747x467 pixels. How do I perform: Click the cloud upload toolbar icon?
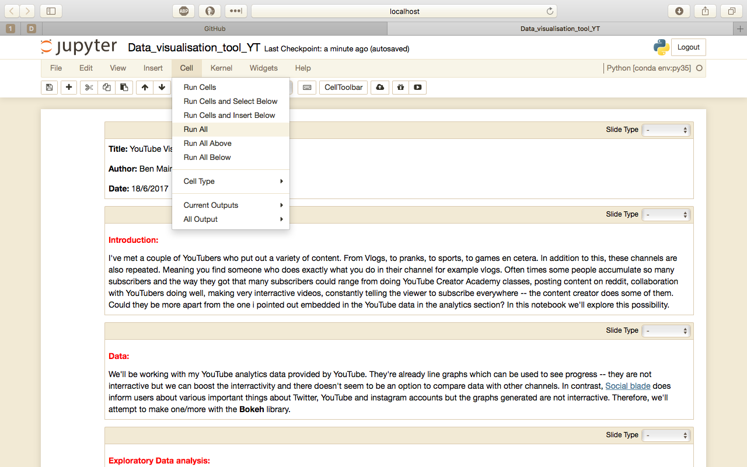pyautogui.click(x=380, y=88)
